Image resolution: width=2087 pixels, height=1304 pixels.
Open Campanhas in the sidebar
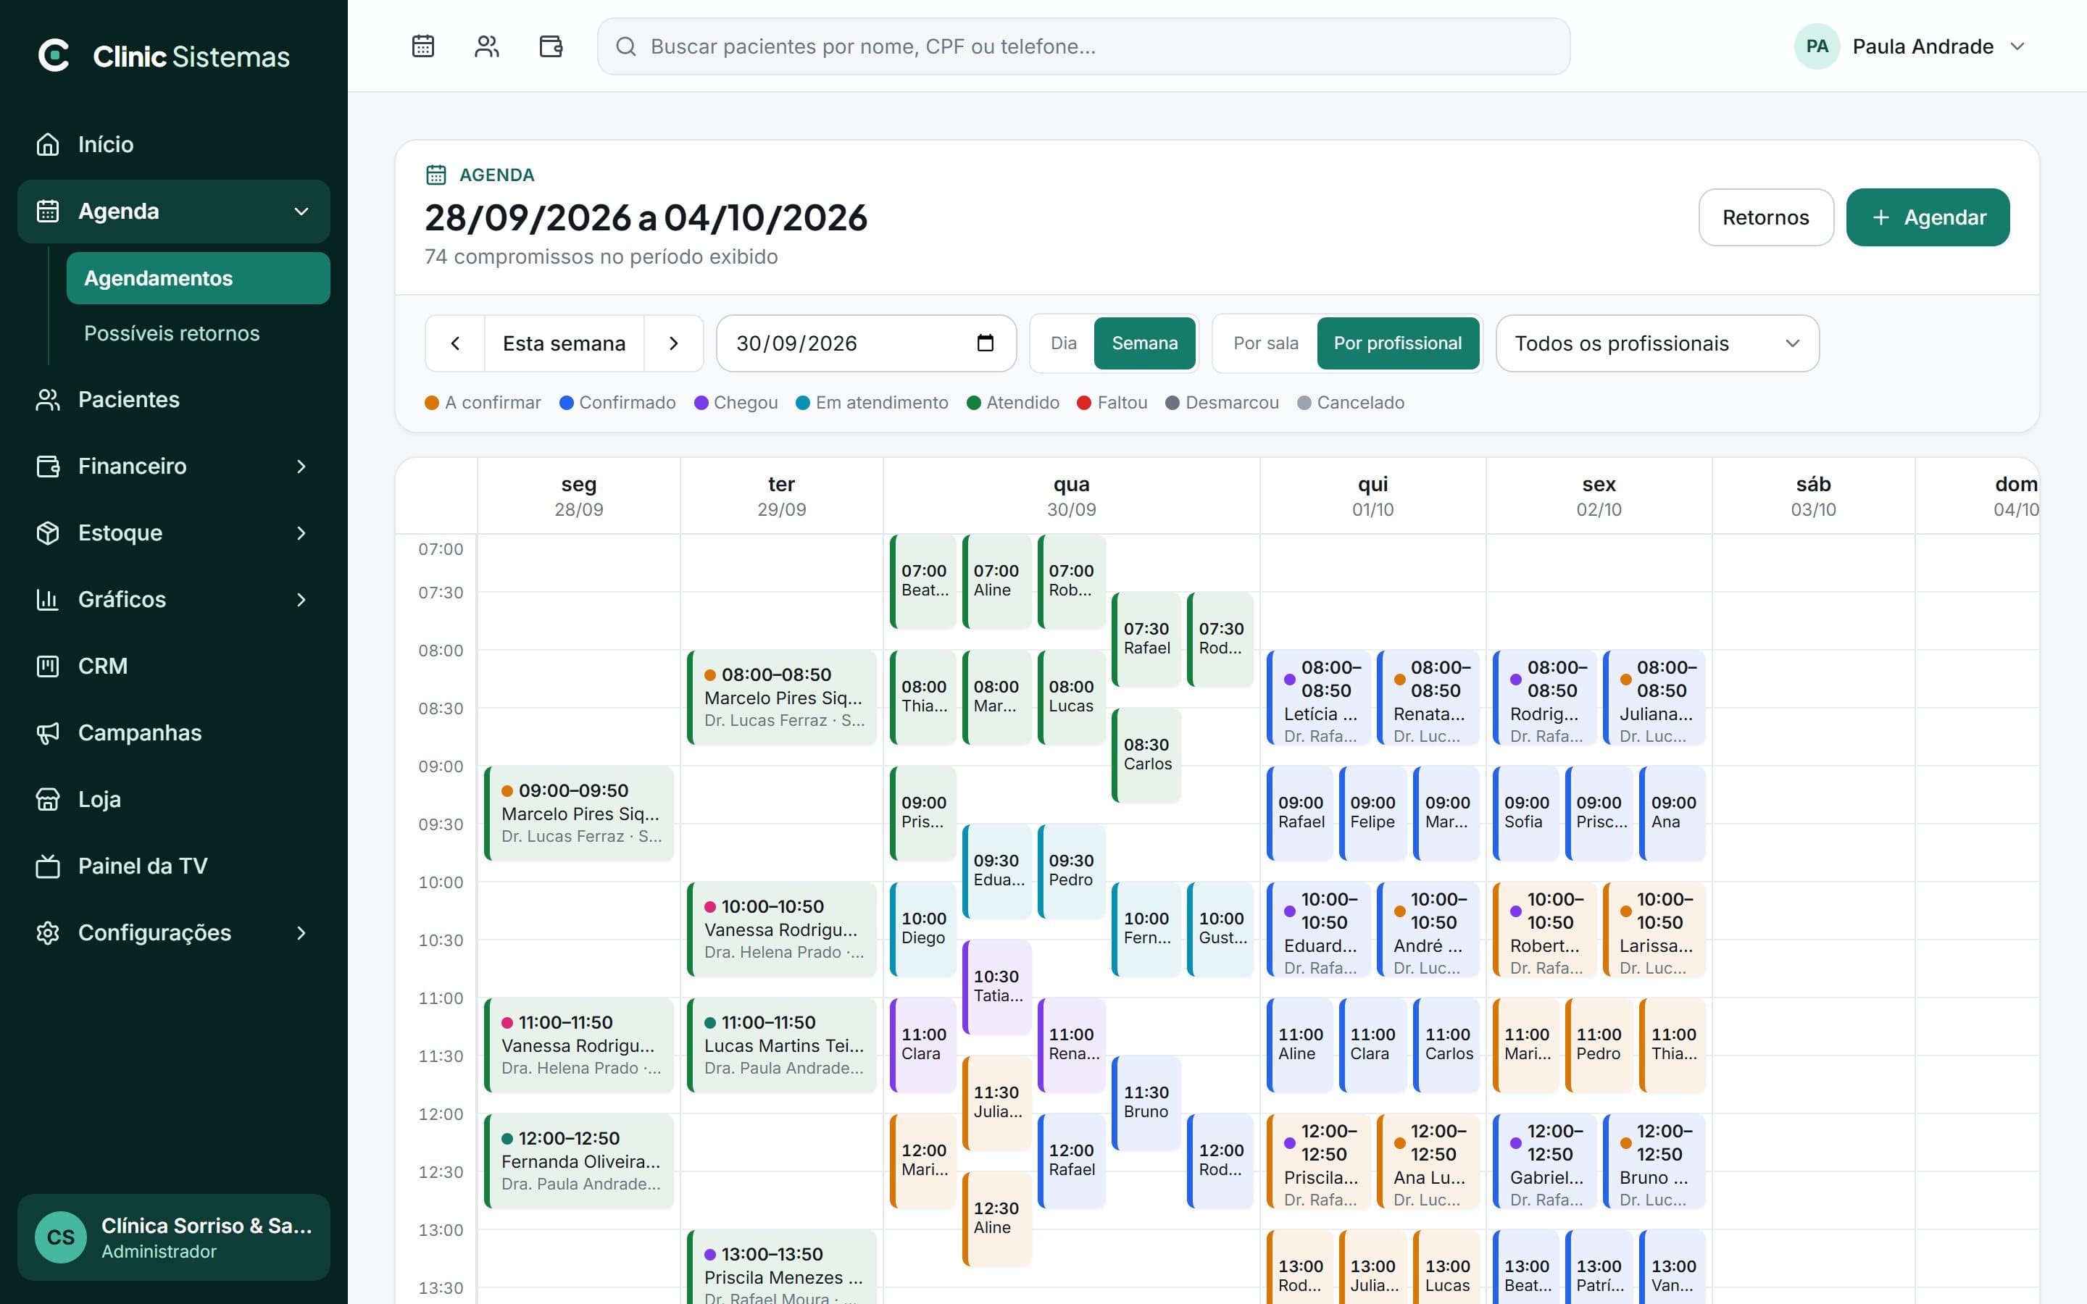173,732
